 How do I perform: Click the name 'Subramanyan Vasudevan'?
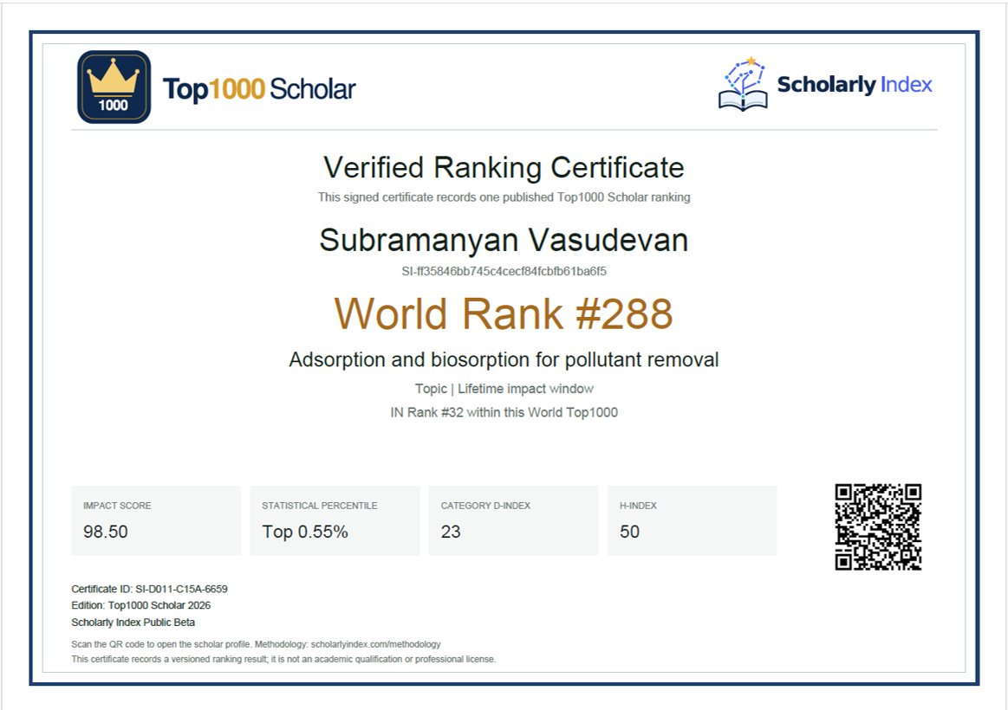coord(504,240)
